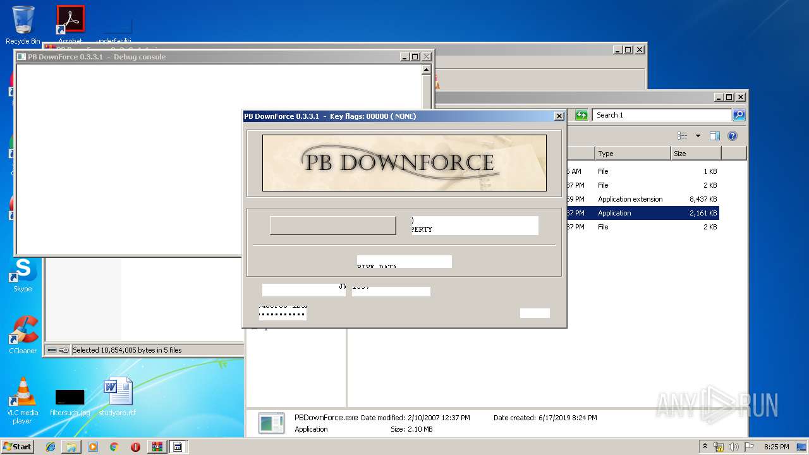Launch Skype from the desktop
The height and width of the screenshot is (455, 809).
(x=23, y=275)
